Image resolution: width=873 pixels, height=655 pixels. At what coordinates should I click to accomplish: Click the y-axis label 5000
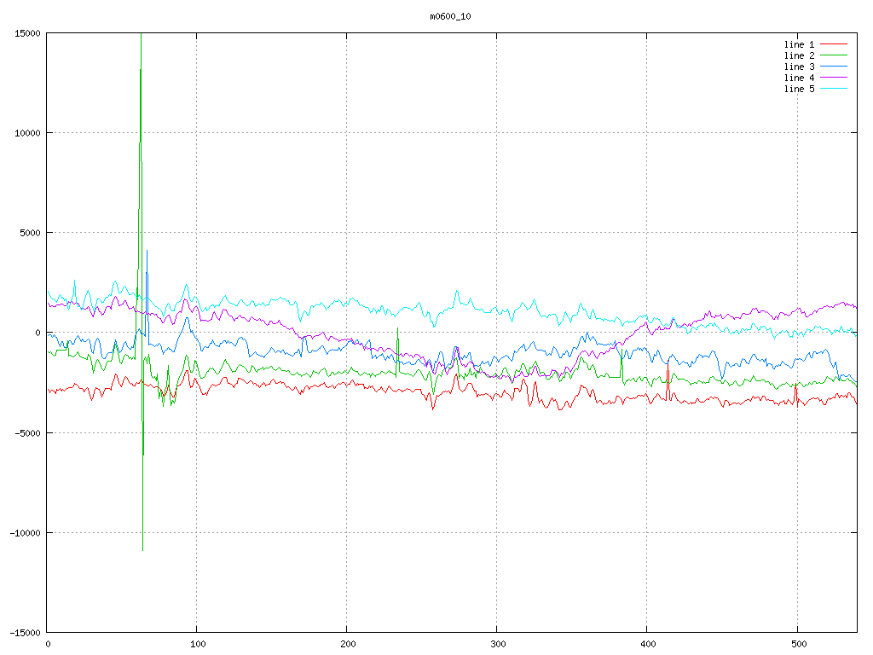[x=30, y=233]
